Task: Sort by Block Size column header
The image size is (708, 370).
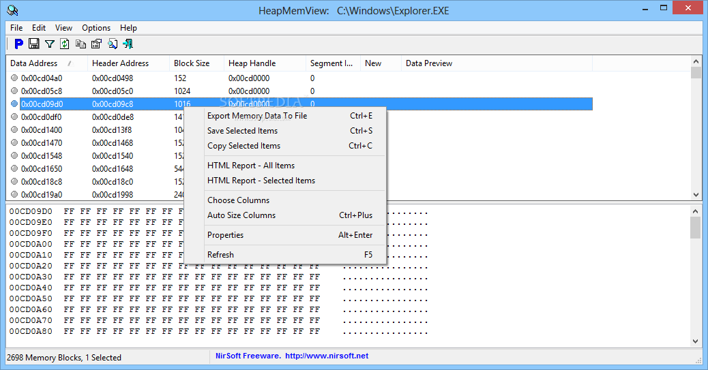Action: (197, 63)
